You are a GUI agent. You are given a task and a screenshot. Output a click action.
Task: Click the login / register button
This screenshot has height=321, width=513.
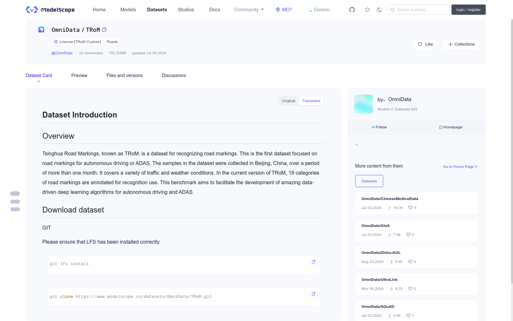pos(468,10)
